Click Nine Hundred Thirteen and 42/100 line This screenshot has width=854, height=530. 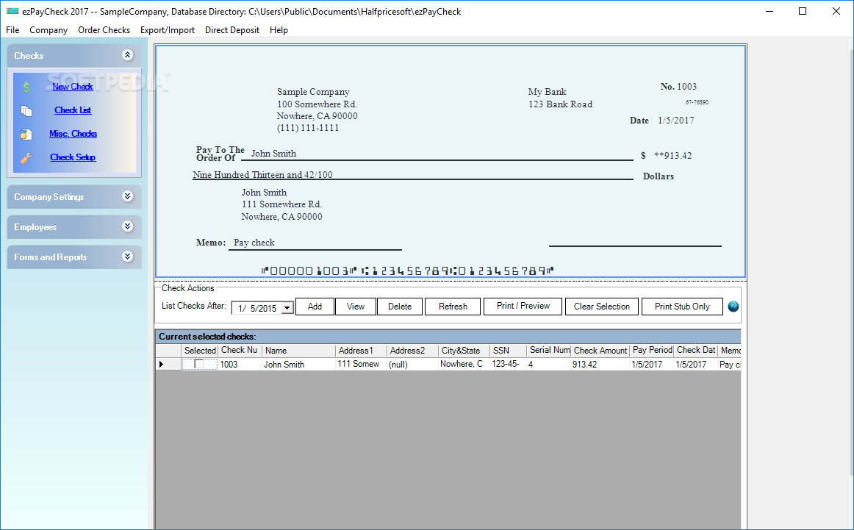click(x=262, y=175)
